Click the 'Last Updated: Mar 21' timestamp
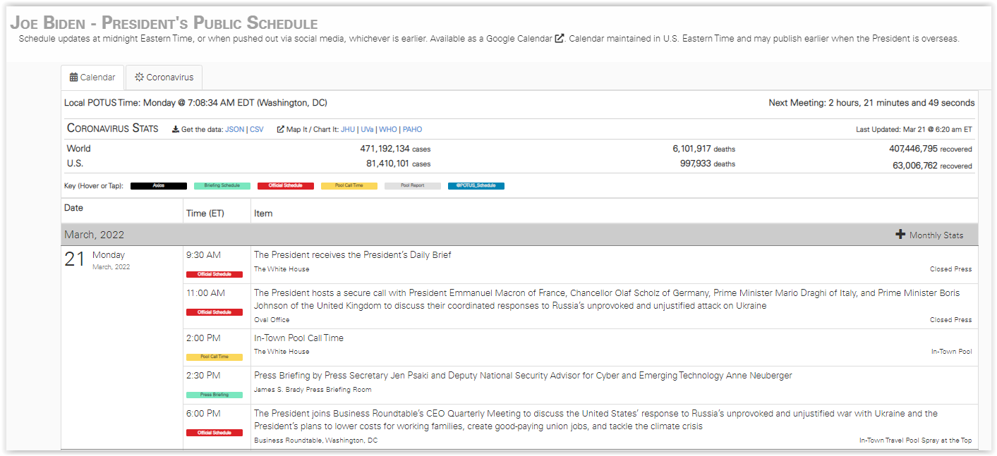 pyautogui.click(x=914, y=130)
